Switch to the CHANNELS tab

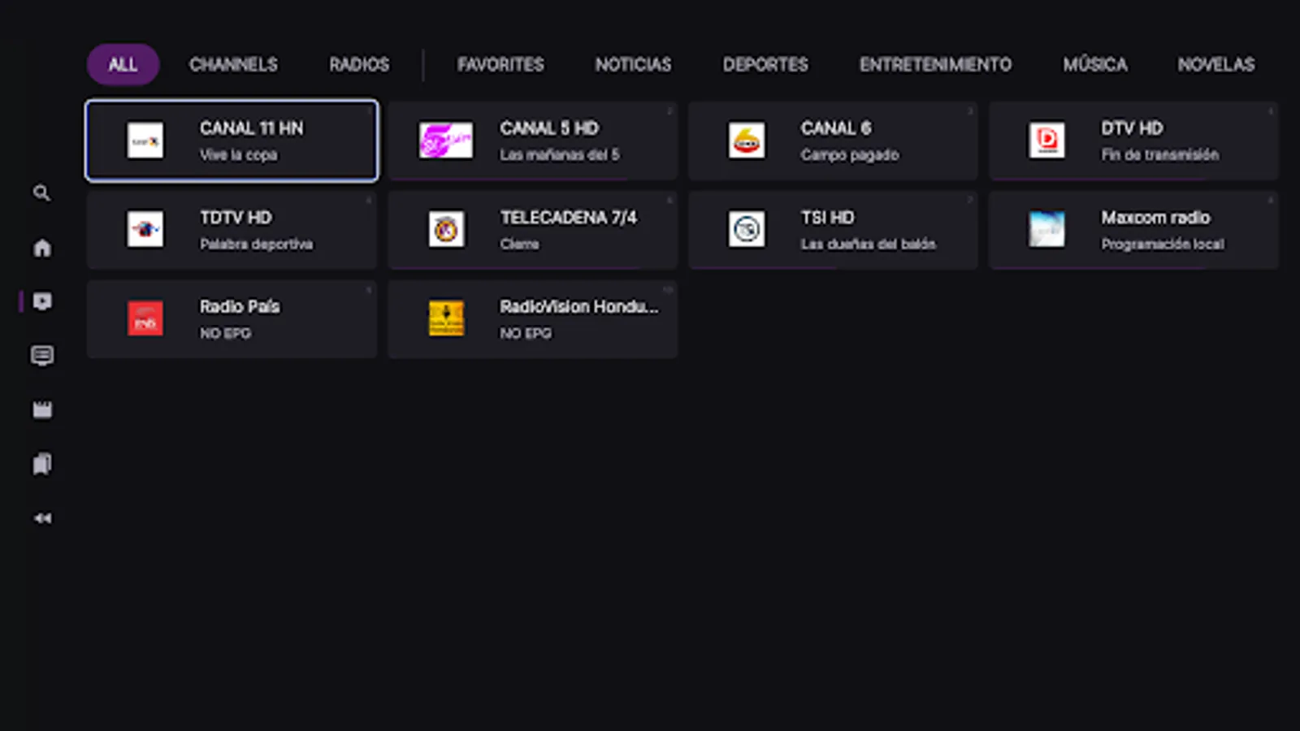[x=233, y=64]
